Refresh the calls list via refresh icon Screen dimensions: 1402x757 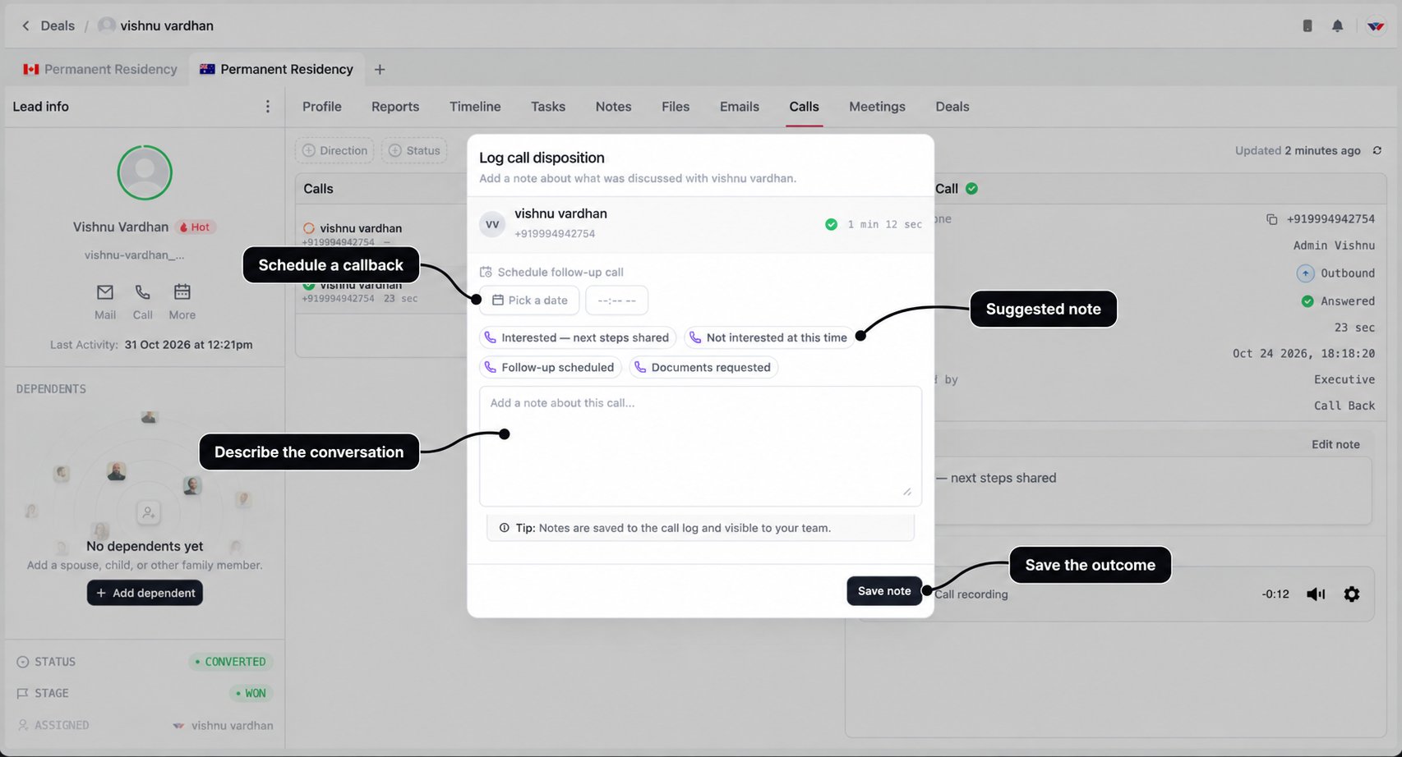[x=1377, y=150]
